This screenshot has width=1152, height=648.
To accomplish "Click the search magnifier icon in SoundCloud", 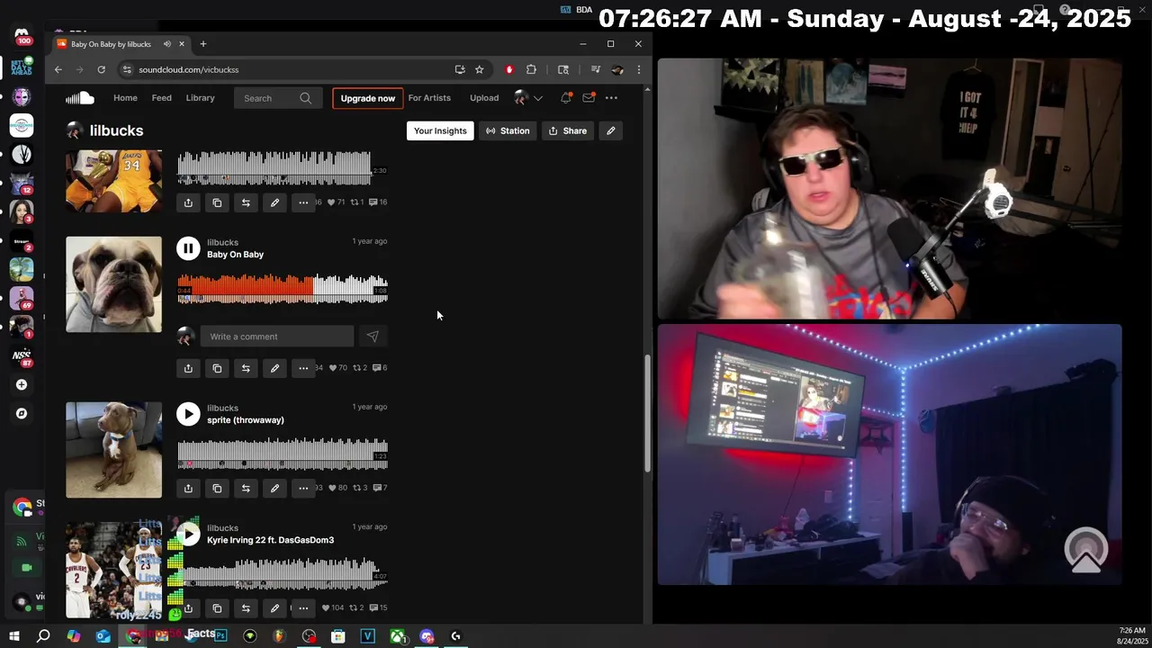I will tap(306, 98).
